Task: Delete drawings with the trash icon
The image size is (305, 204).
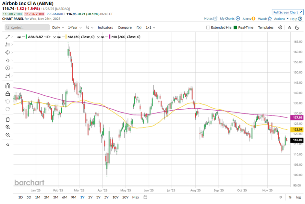Action: [x=8, y=119]
